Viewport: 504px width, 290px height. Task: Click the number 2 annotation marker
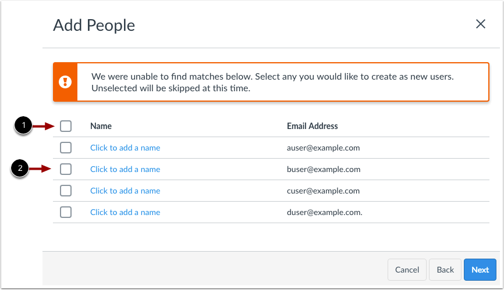point(20,169)
